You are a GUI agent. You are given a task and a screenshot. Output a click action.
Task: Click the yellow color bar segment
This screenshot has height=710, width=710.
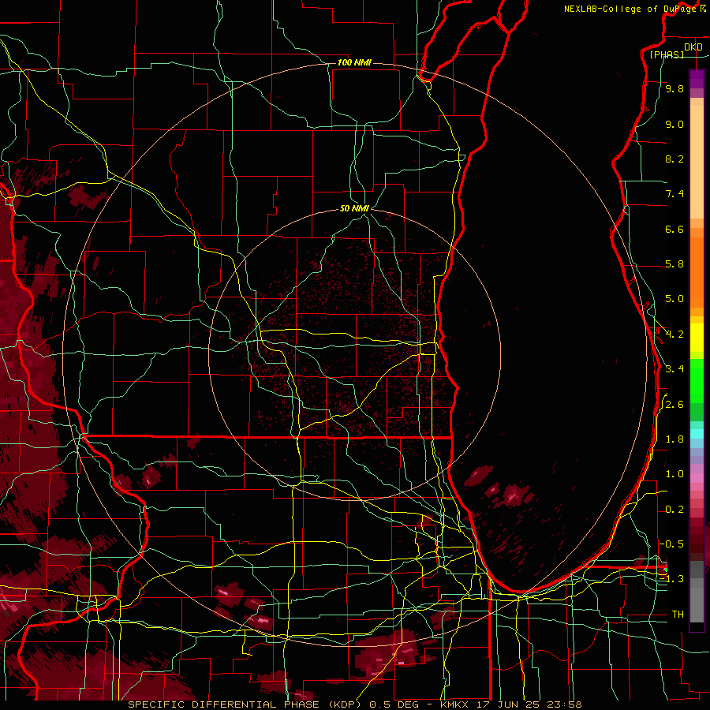697,338
